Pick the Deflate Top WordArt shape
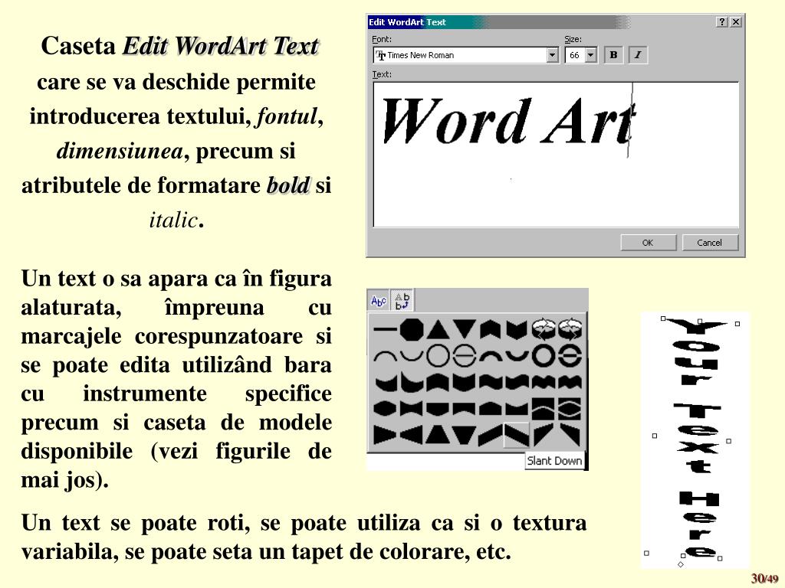This screenshot has width=785, height=588. [517, 409]
